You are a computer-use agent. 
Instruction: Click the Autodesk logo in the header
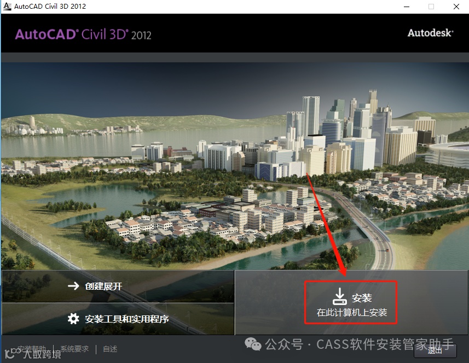tap(430, 33)
